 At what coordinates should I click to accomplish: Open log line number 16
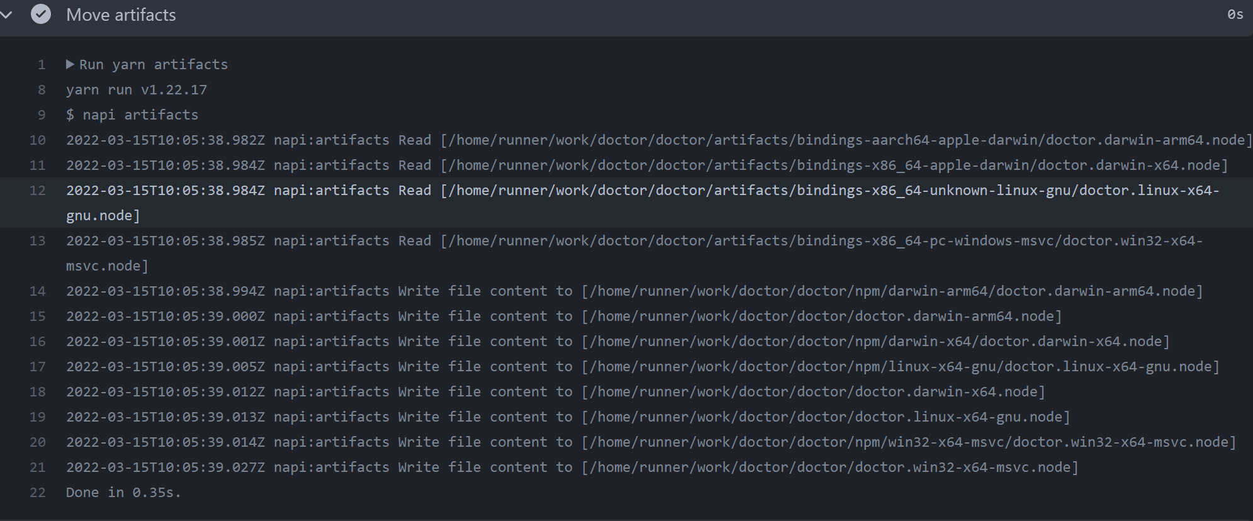click(x=38, y=341)
